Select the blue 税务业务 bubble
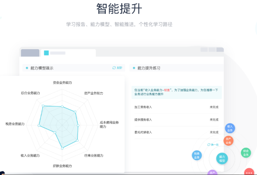 pos(197,155)
